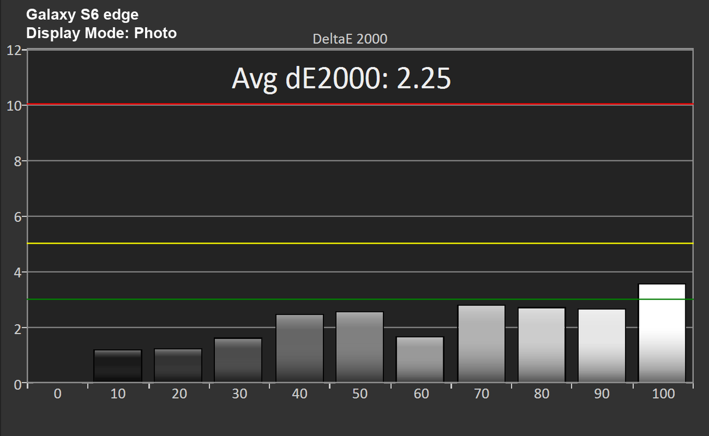Click the yellow threshold line at 5
709x436 pixels.
pos(360,243)
